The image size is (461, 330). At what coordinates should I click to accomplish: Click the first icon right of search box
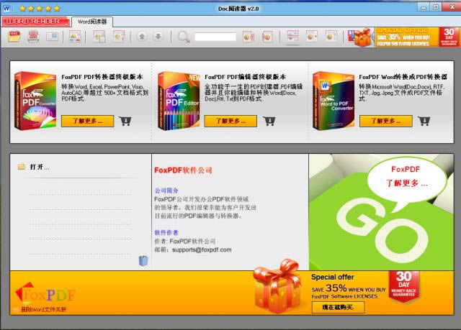point(248,37)
